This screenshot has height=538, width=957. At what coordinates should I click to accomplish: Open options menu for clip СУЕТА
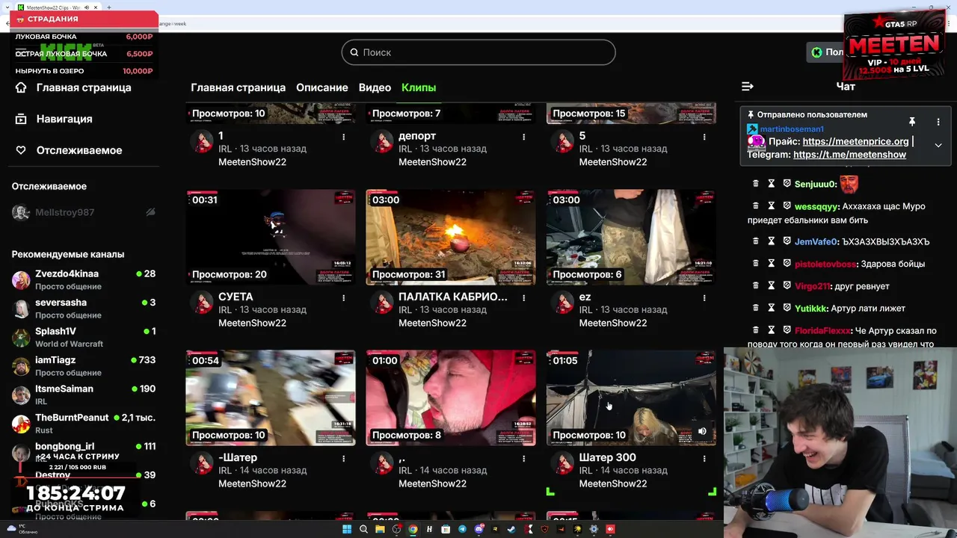click(x=344, y=297)
